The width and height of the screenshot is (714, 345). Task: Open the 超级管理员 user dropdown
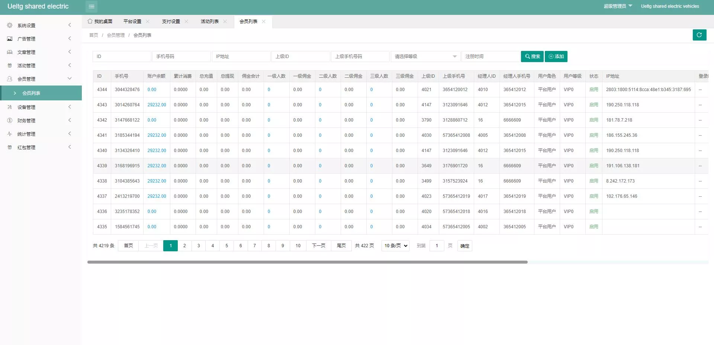point(618,6)
